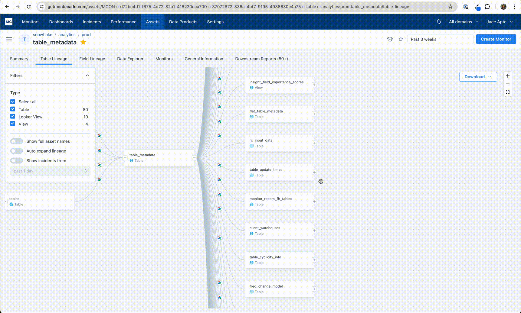Fit lineage graph to full screen
Viewport: 521px width, 313px height.
click(x=508, y=92)
